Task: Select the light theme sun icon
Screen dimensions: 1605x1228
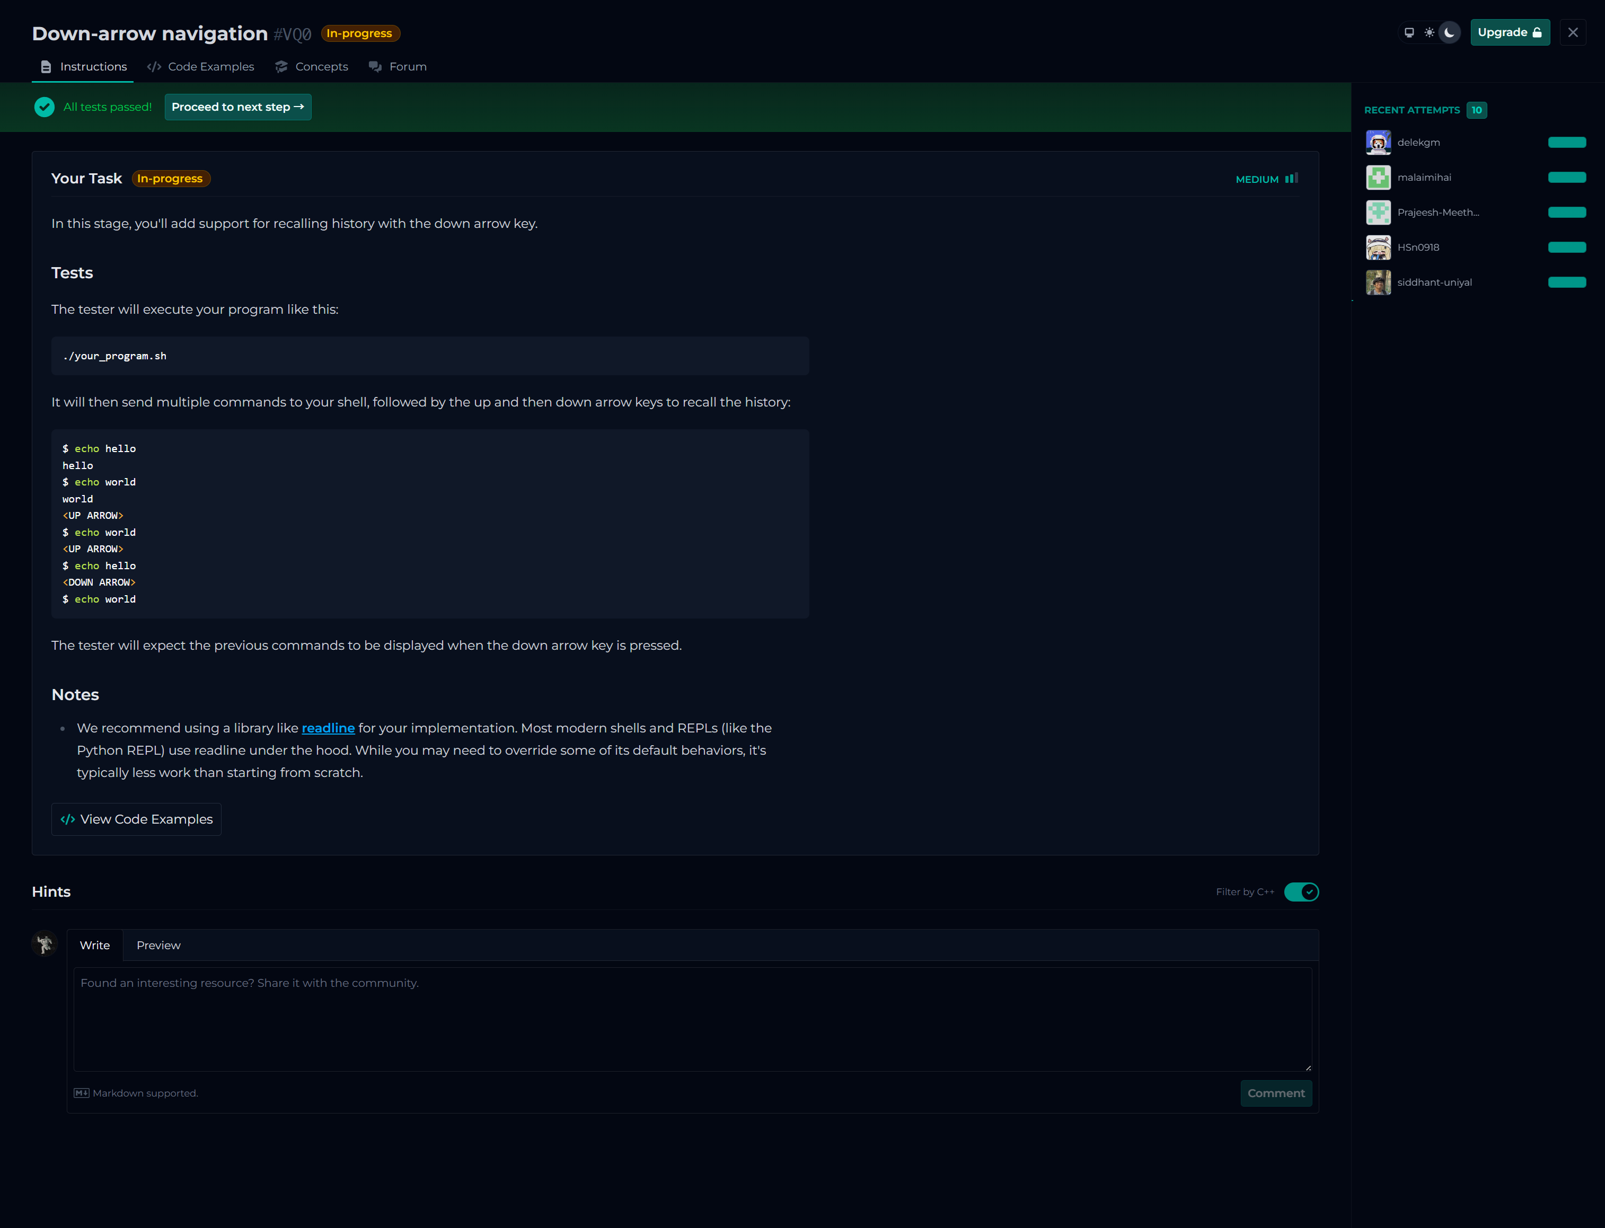Action: point(1430,32)
